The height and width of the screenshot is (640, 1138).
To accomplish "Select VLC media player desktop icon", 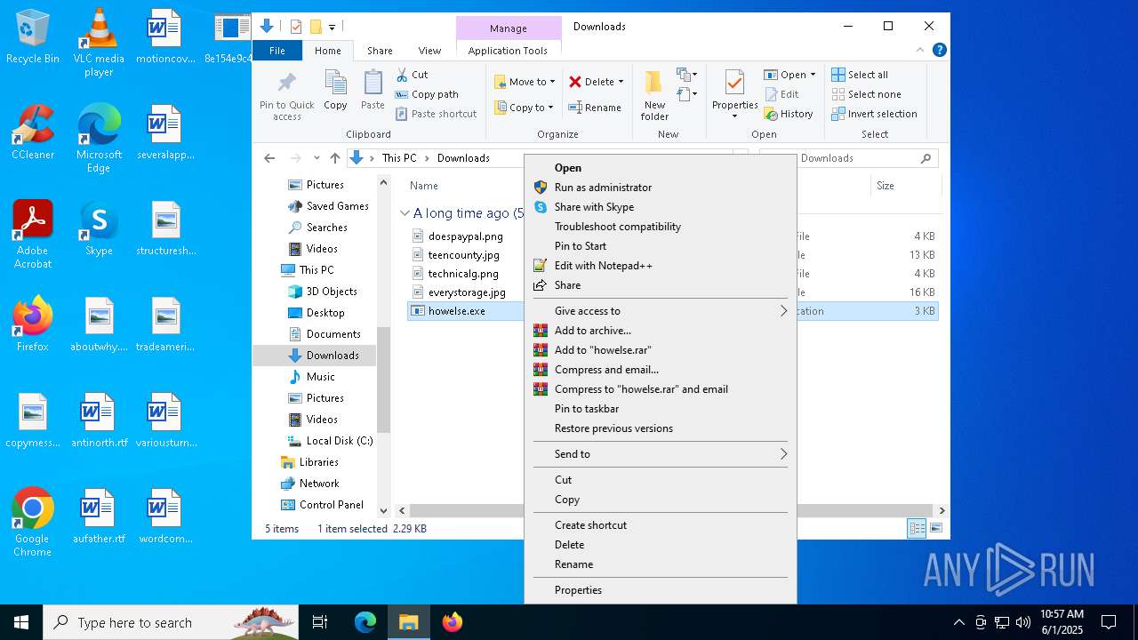I will point(99,43).
